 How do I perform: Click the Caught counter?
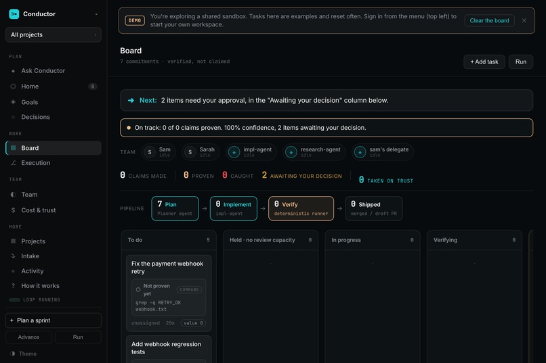[x=238, y=176]
